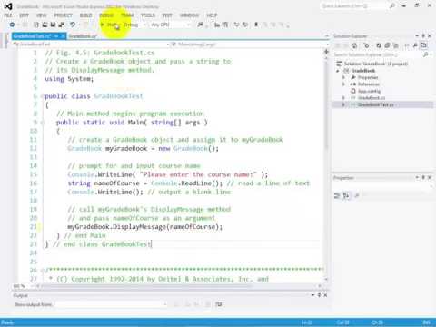The width and height of the screenshot is (436, 327).
Task: Open the TEST menu
Action: point(167,15)
